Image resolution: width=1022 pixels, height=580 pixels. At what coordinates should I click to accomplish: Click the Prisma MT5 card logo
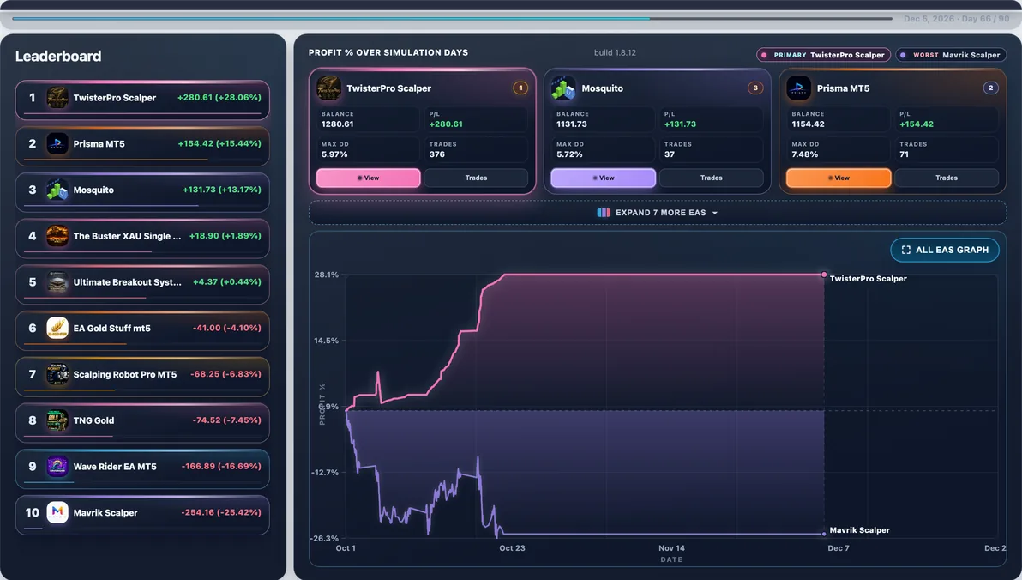click(798, 88)
